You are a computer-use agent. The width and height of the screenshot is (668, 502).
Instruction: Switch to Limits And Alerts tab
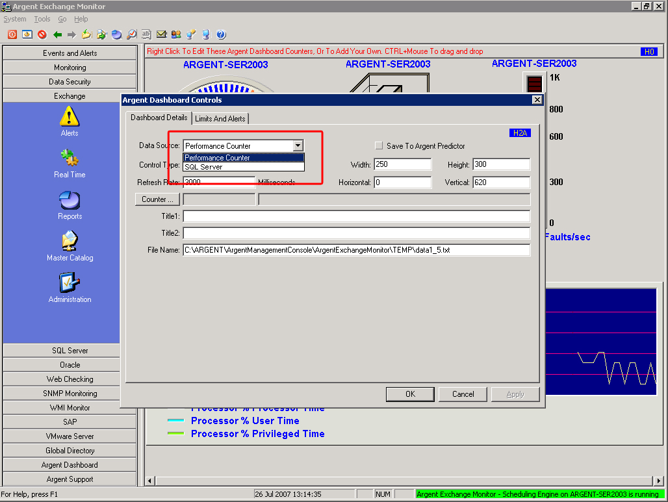220,119
